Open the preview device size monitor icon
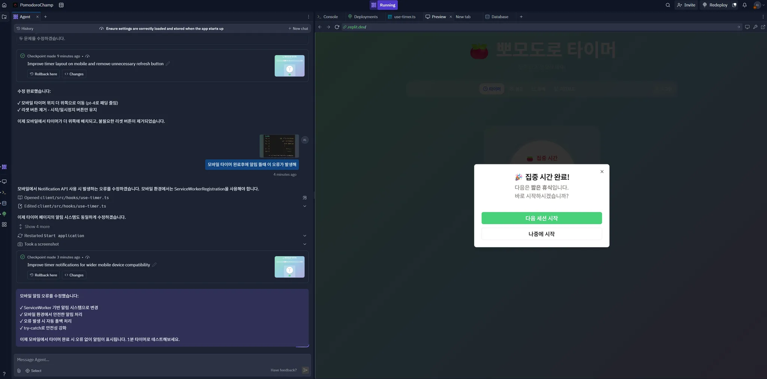Viewport: 767px width, 379px height. (x=747, y=27)
